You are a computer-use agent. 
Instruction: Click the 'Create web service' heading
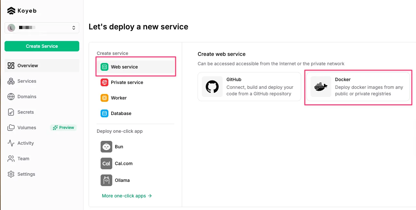click(x=222, y=54)
